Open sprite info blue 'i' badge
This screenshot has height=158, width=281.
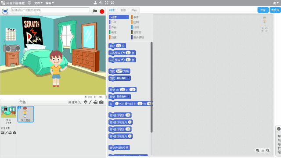click(19, 108)
